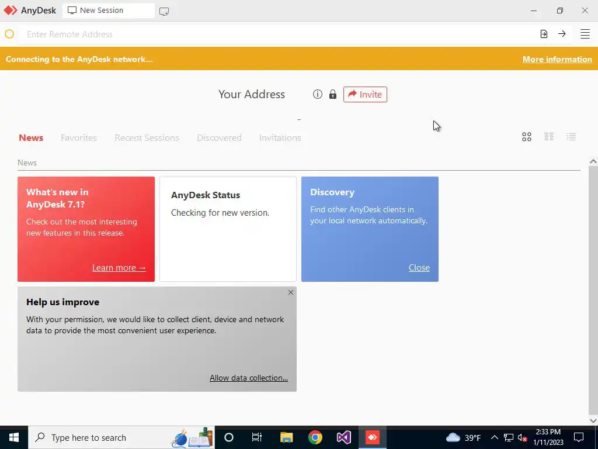Open Task View on the taskbar
Screen dimensions: 598x449
click(x=257, y=437)
